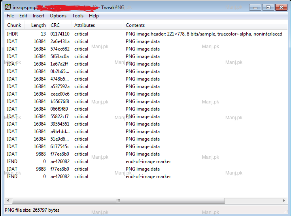Click the Attributes column header
Viewport: 291px width, 216px height.
85,25
